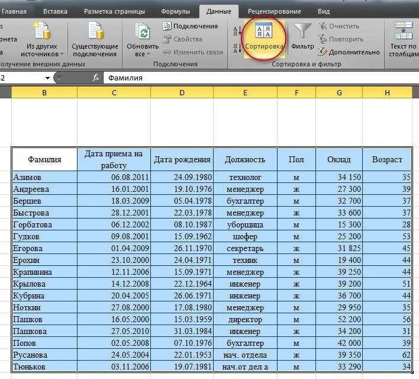
Task: Select the cell with Азимов
Action: 44,177
